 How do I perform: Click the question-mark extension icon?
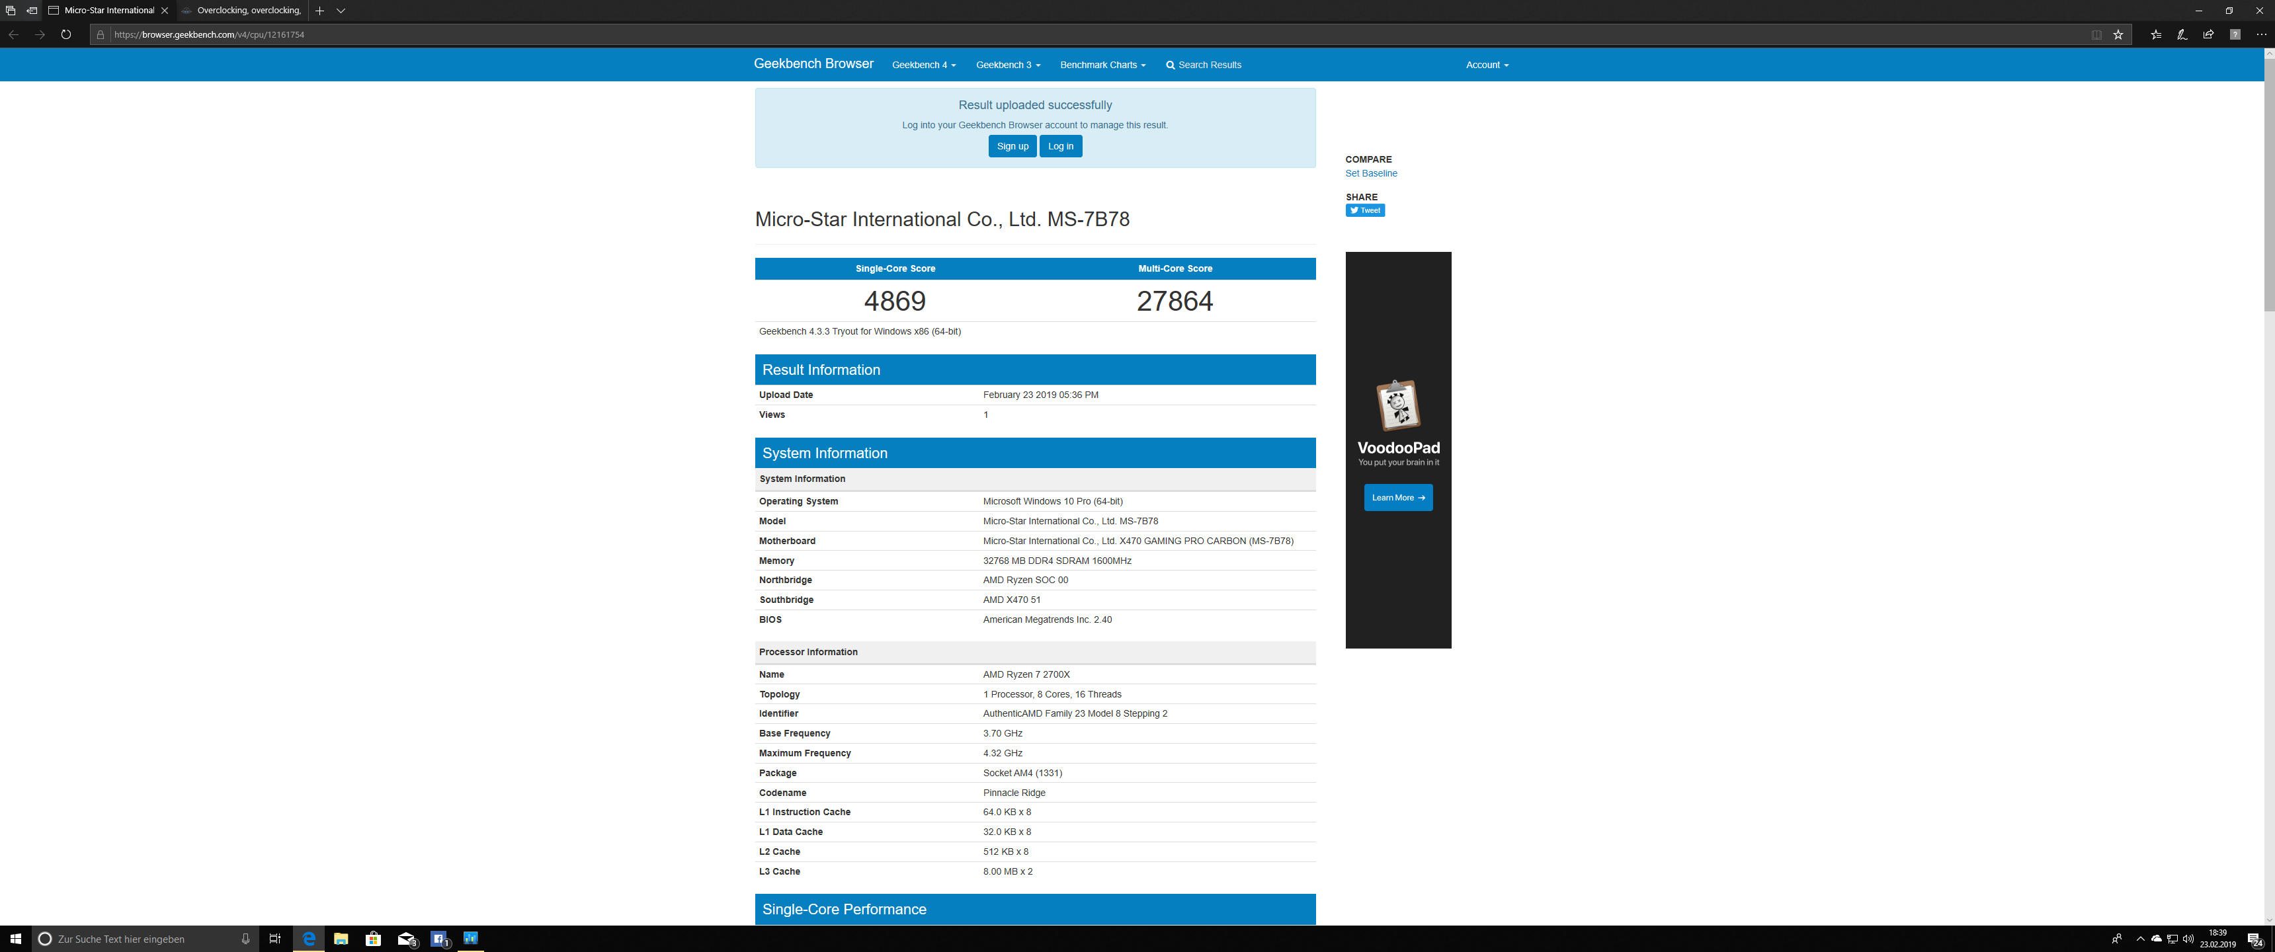click(x=2235, y=34)
